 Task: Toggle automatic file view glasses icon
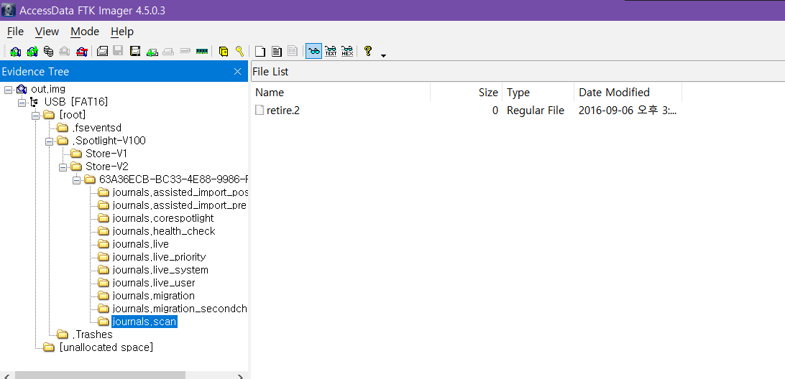click(314, 51)
